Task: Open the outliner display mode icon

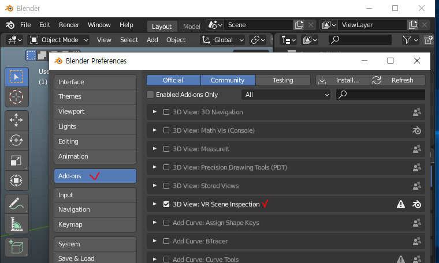Action: pos(310,40)
